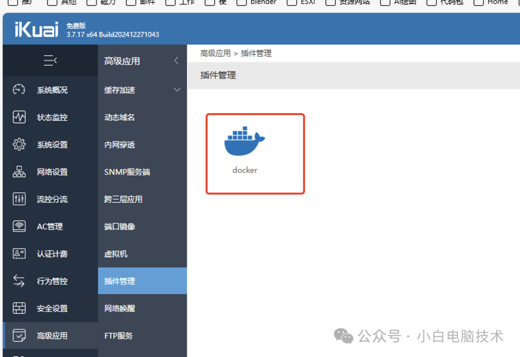Open AC管理 in main sidebar
The width and height of the screenshot is (520, 357).
tap(50, 227)
